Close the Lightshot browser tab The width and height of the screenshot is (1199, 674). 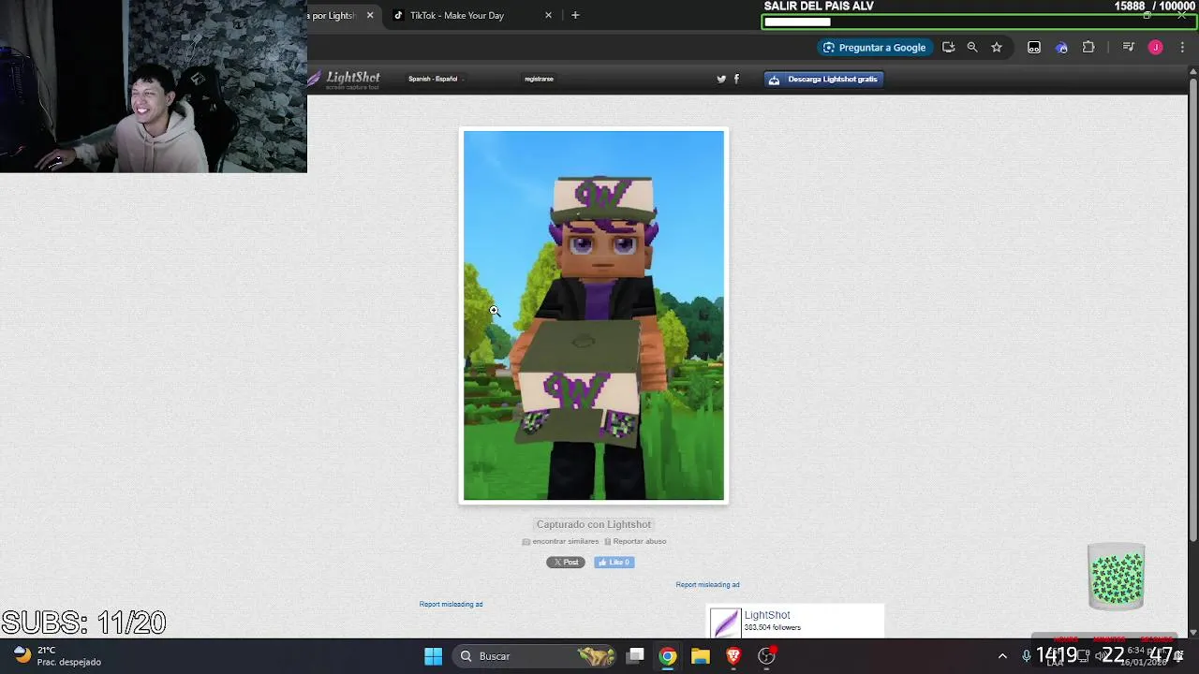(x=370, y=15)
